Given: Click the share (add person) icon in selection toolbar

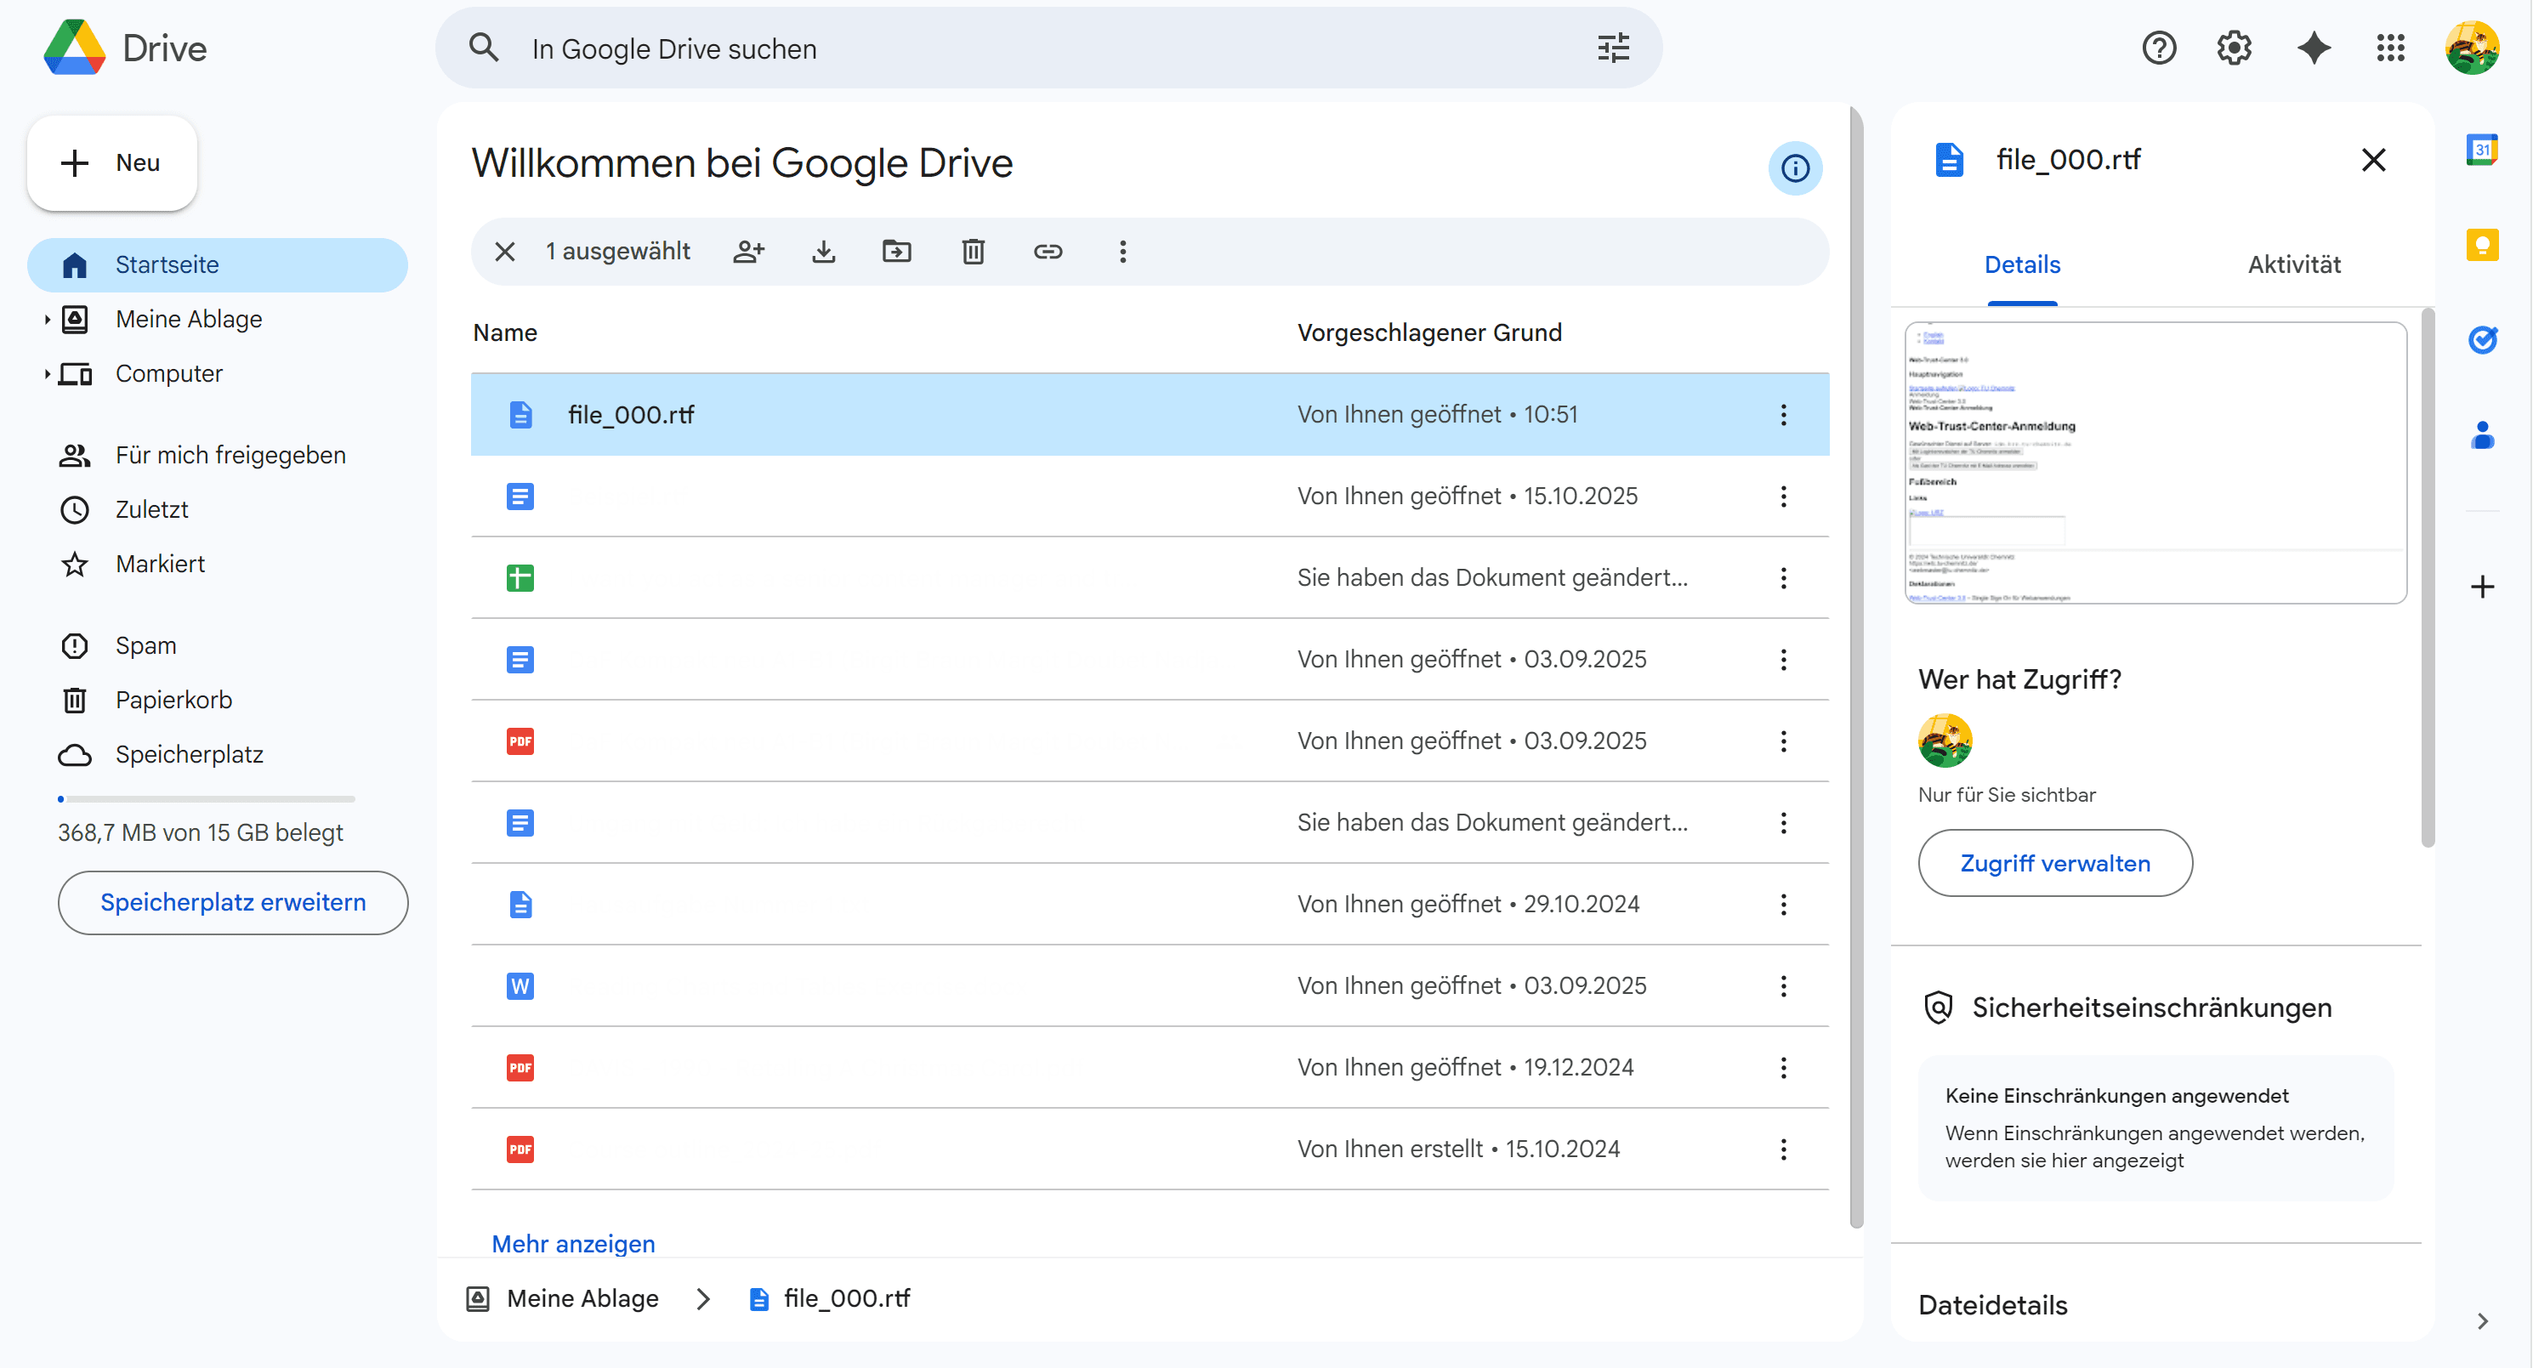Looking at the screenshot, I should 748,252.
